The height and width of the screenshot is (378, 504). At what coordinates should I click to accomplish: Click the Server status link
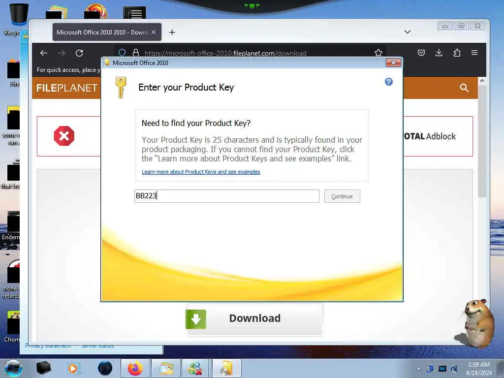tap(97, 346)
